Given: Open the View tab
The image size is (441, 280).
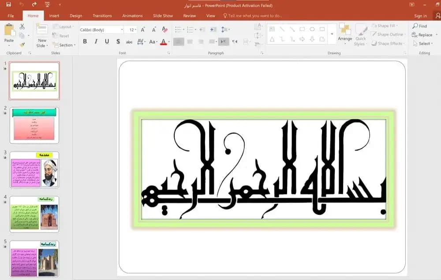Looking at the screenshot, I should [211, 16].
